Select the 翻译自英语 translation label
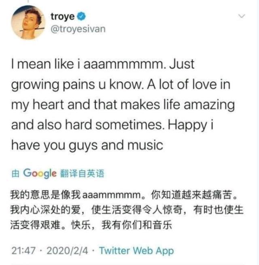The height and width of the screenshot is (265, 259). [82, 174]
